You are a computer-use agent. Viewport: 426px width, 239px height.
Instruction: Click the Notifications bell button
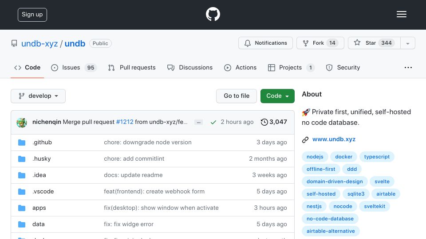pyautogui.click(x=265, y=43)
